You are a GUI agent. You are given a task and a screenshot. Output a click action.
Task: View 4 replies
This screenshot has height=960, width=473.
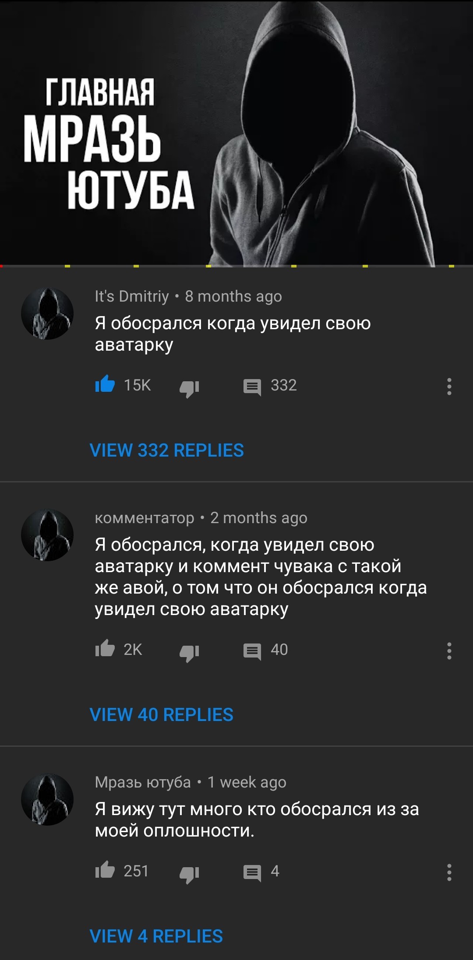click(x=156, y=936)
